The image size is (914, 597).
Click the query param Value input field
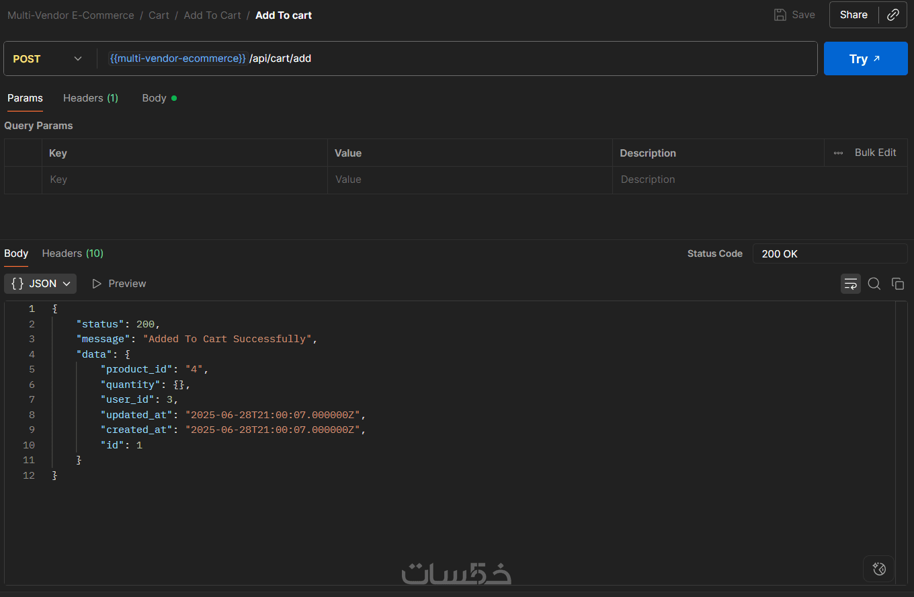(470, 180)
